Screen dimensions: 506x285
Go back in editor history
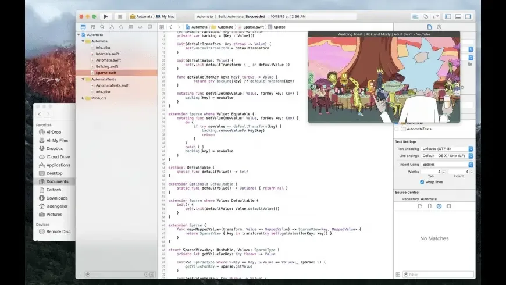point(171,27)
